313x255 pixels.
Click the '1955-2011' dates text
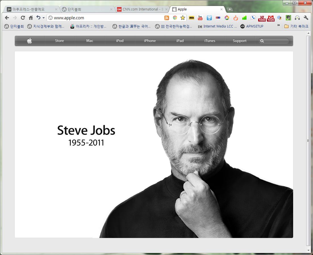pos(86,143)
